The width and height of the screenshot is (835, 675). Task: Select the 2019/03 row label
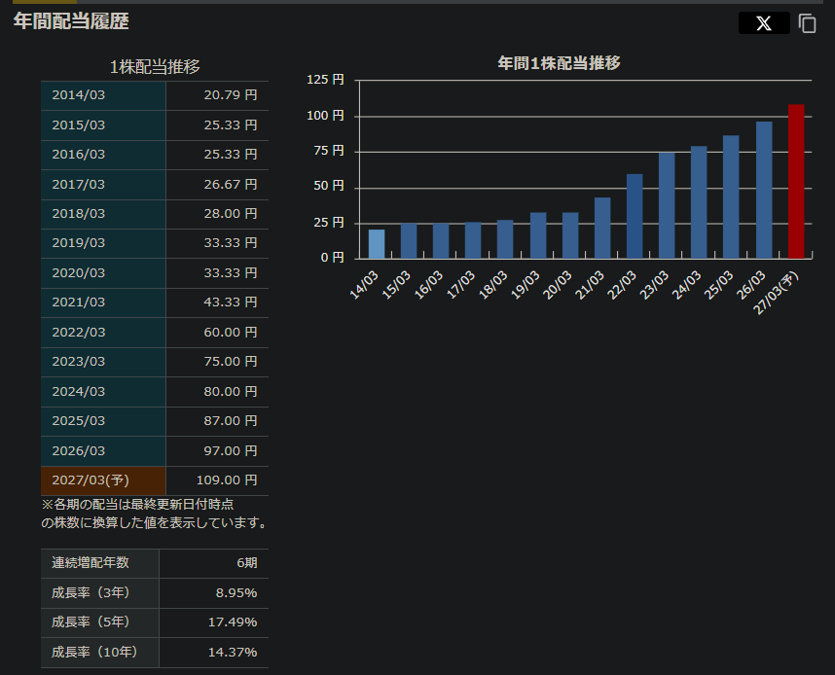[78, 243]
